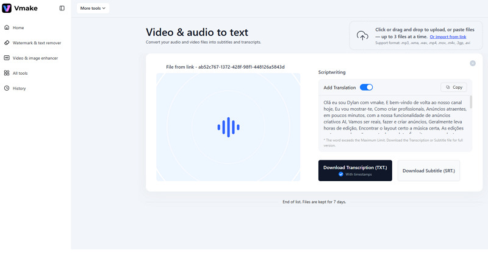The height and width of the screenshot is (273, 488).
Task: Click the audio waveform preview
Action: click(x=228, y=127)
